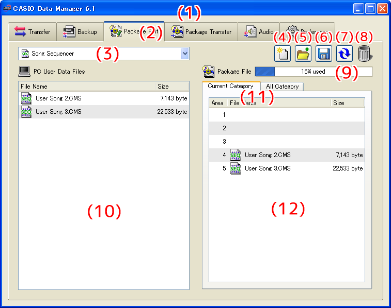Screen dimensions: 391x308
Task: Click the New package file icon
Action: (x=283, y=54)
